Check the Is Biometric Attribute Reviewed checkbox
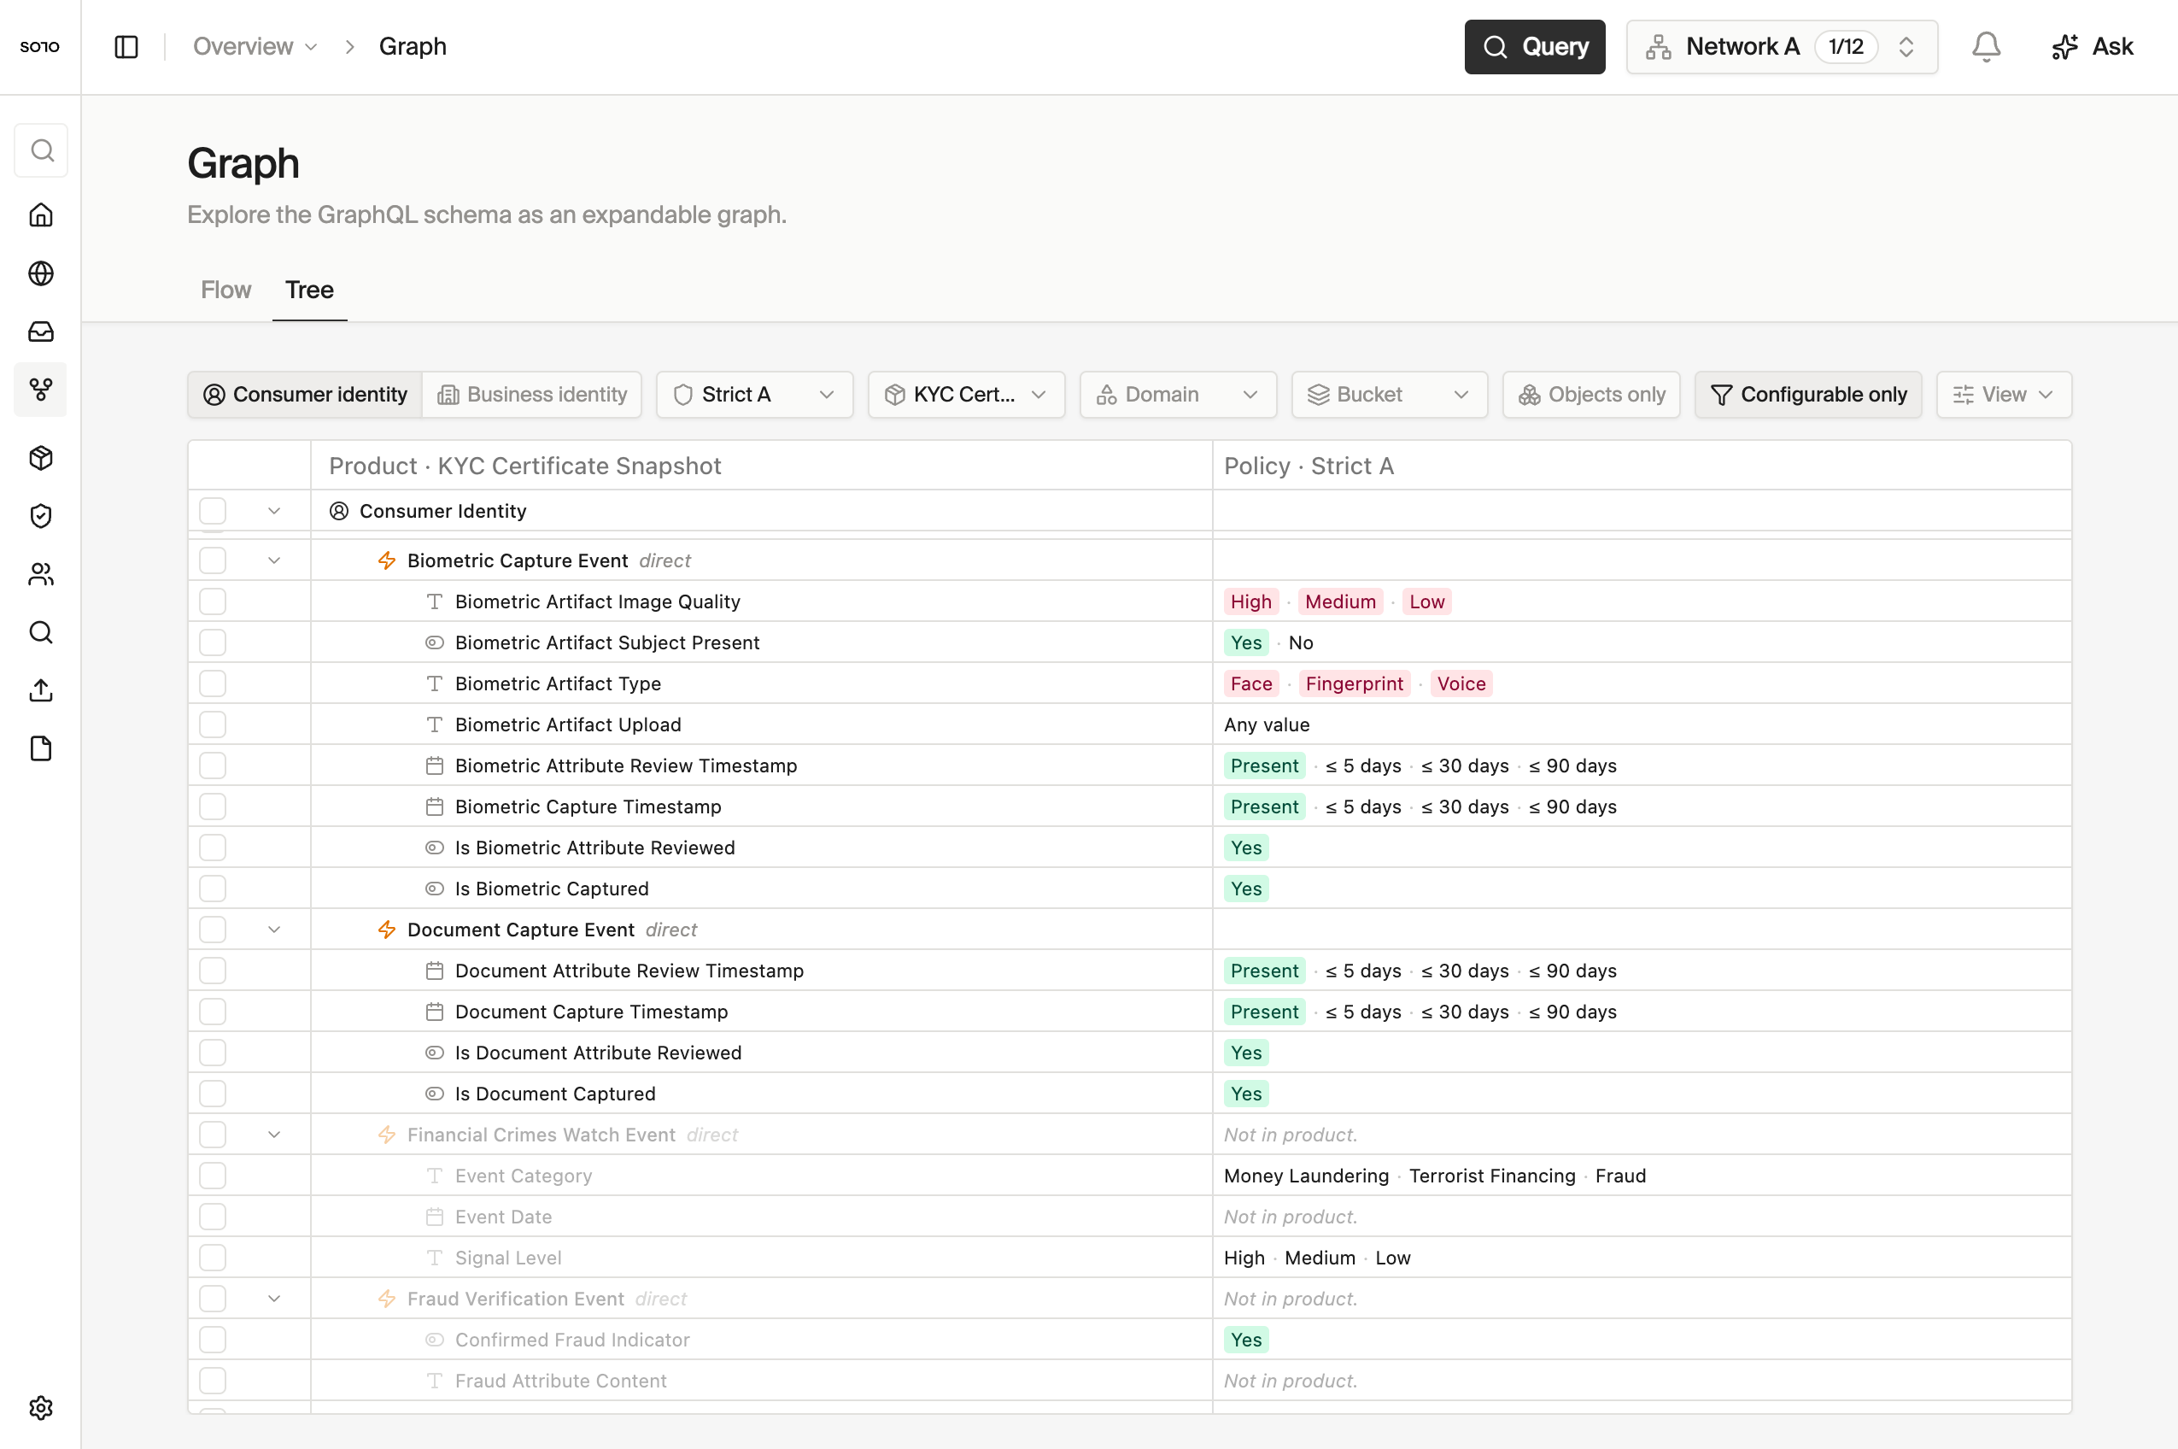The width and height of the screenshot is (2178, 1449). click(213, 848)
